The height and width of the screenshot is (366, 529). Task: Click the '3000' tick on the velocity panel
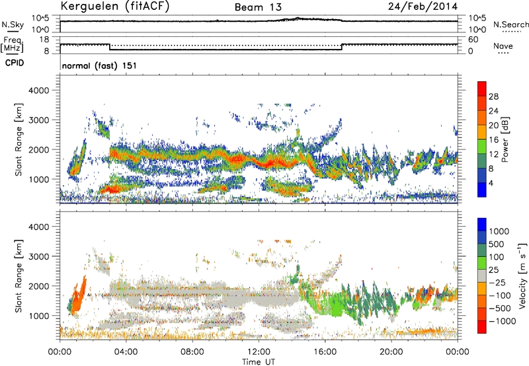click(38, 256)
